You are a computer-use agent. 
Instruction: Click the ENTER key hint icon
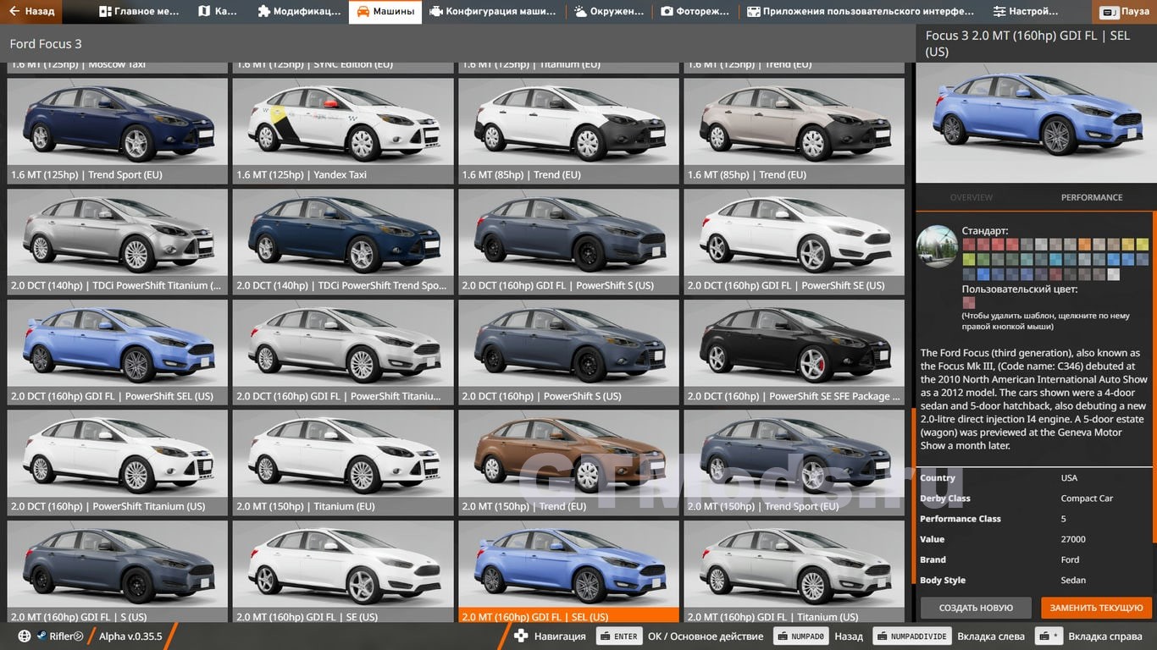(x=618, y=636)
